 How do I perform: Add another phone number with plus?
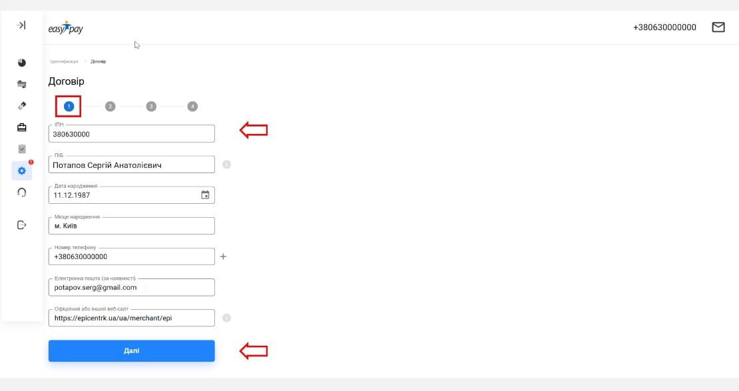(x=224, y=256)
